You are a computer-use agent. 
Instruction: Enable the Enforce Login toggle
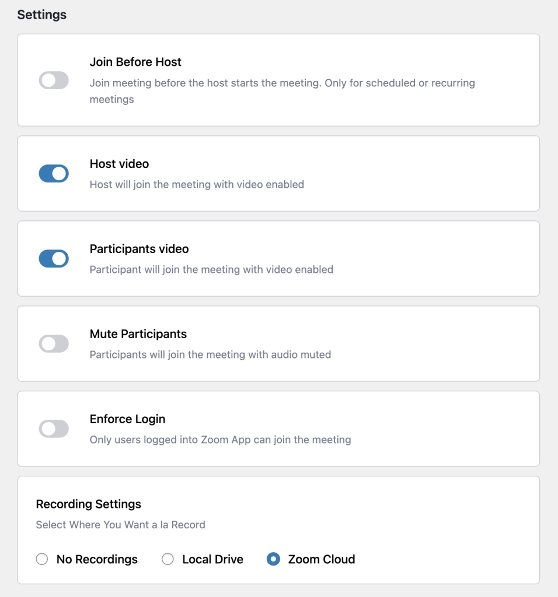[x=54, y=429]
